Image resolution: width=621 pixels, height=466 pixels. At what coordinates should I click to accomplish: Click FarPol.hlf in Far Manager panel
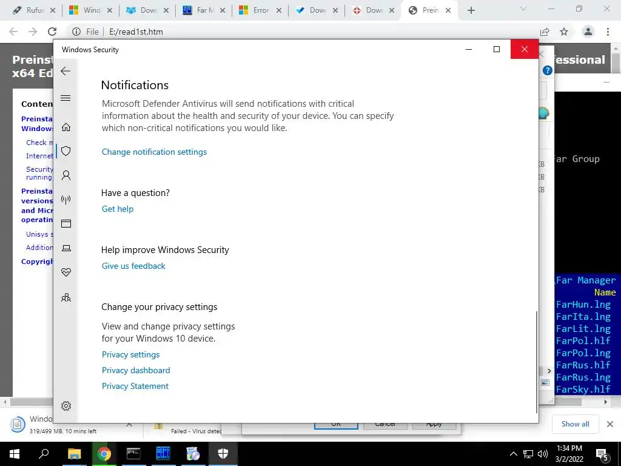click(583, 341)
